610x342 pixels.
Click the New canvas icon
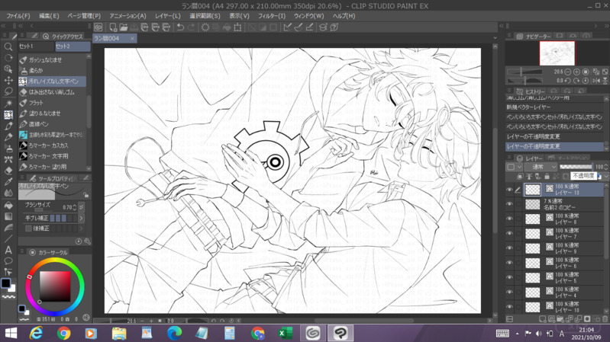coord(113,27)
